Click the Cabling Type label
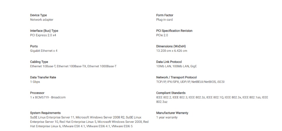The width and height of the screenshot is (282, 131). (x=39, y=62)
